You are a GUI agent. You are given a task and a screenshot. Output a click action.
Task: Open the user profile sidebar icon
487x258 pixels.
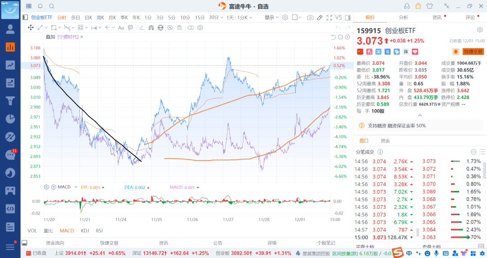tap(10, 29)
